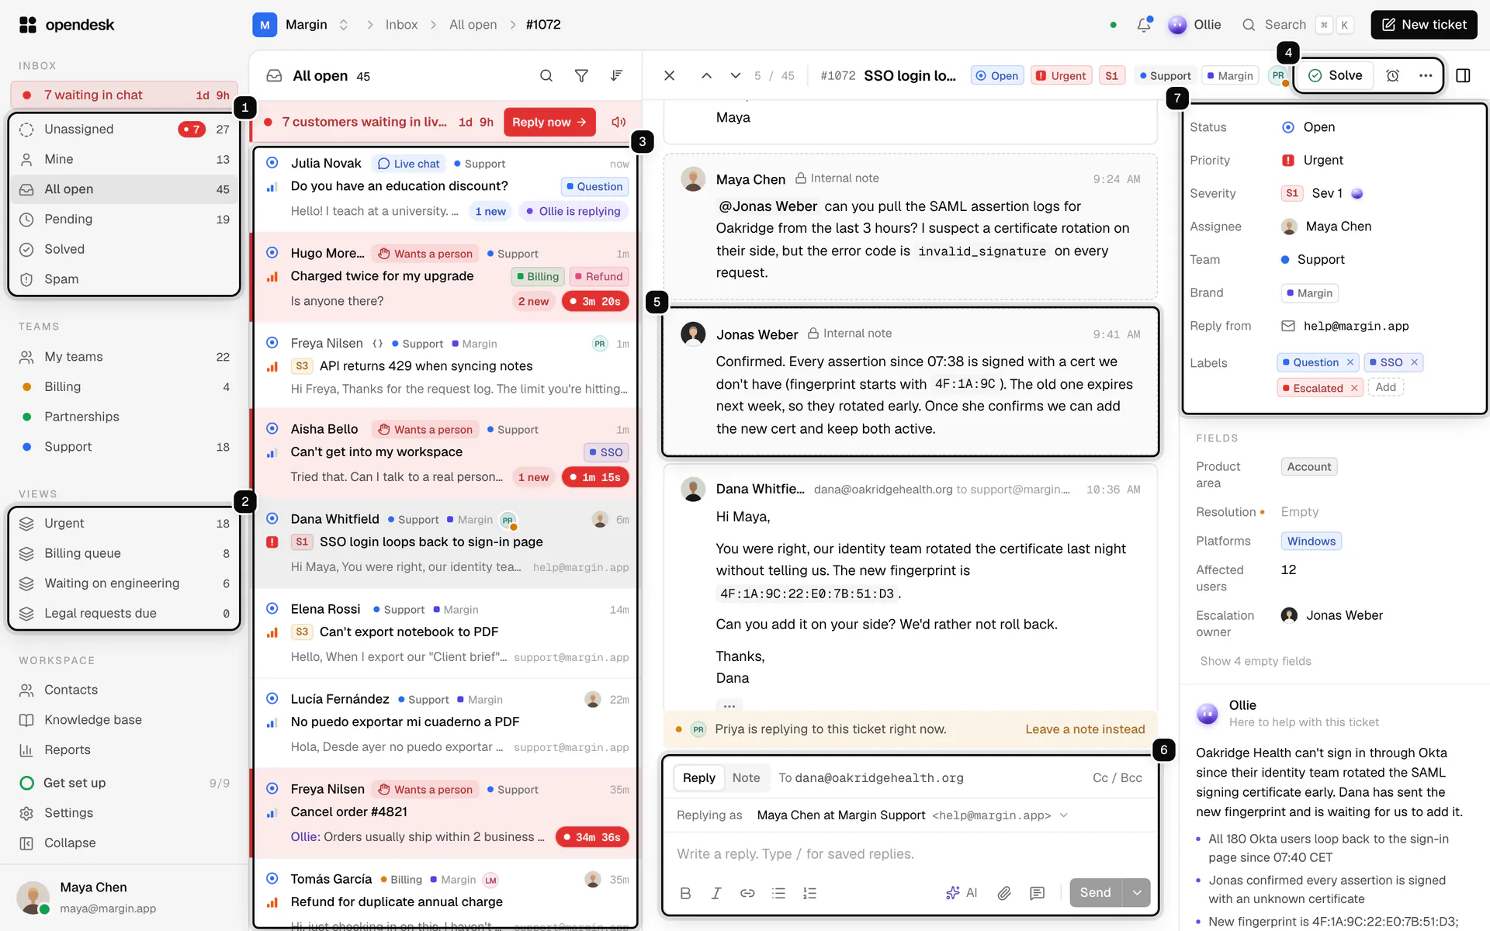Open the Unassigned inbox view
This screenshot has height=931, width=1490.
pyautogui.click(x=124, y=129)
